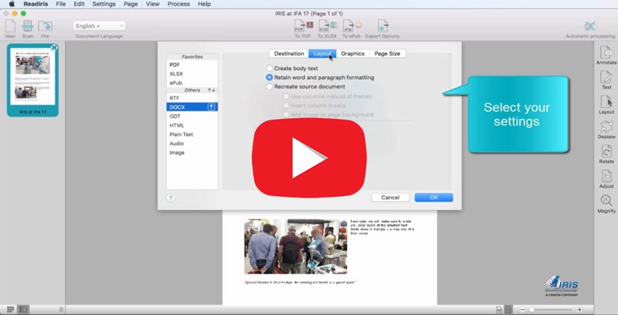
Task: Click the To PDF export icon
Action: coord(303,29)
